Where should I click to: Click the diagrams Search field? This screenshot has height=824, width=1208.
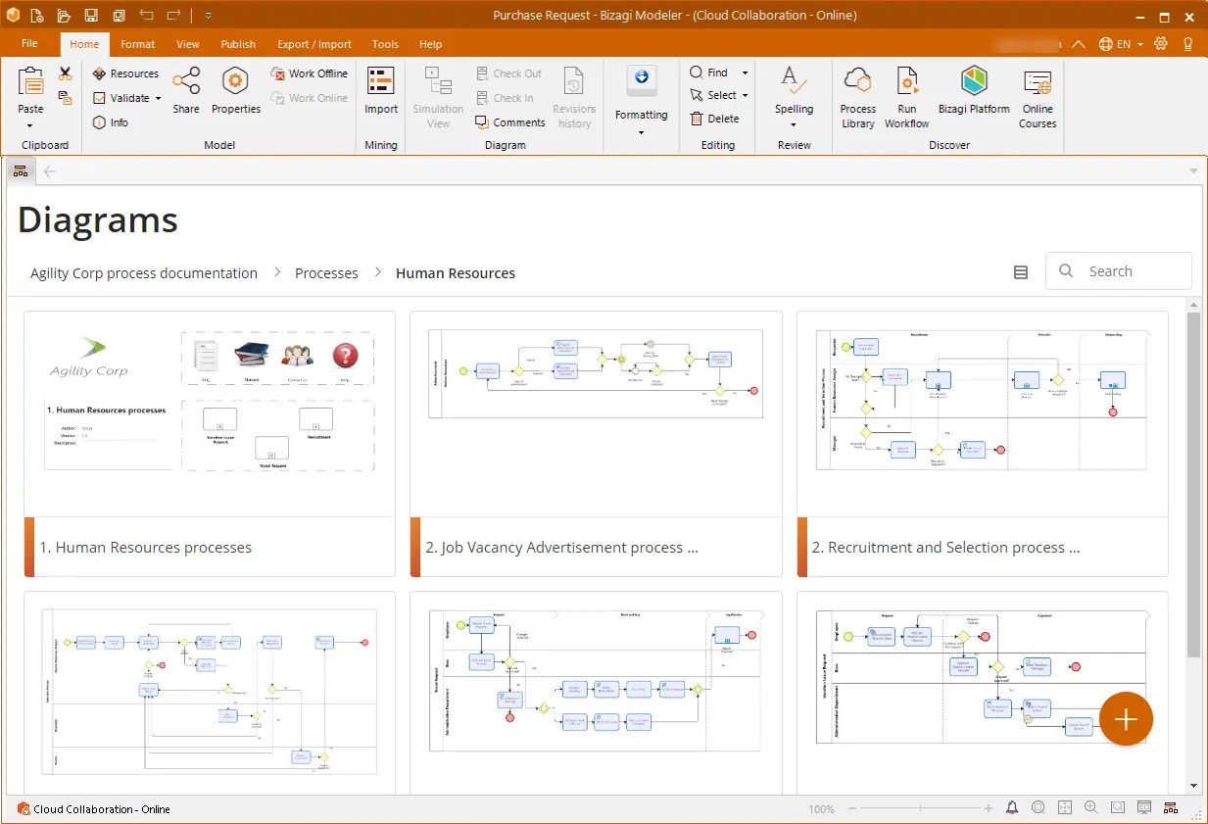pyautogui.click(x=1119, y=271)
